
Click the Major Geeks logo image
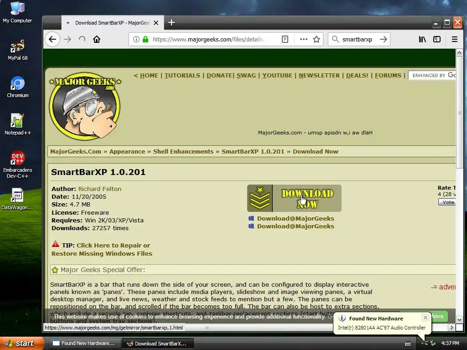coord(85,106)
